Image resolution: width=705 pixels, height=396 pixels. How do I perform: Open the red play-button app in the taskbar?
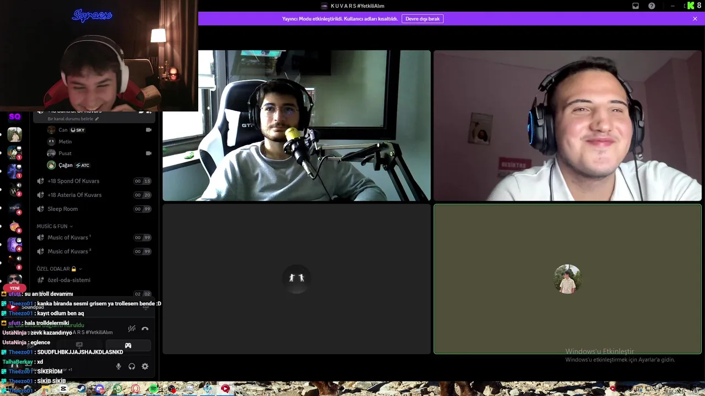pyautogui.click(x=225, y=389)
